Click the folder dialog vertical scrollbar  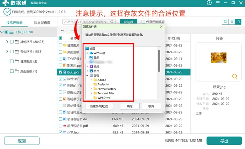[x=159, y=61]
